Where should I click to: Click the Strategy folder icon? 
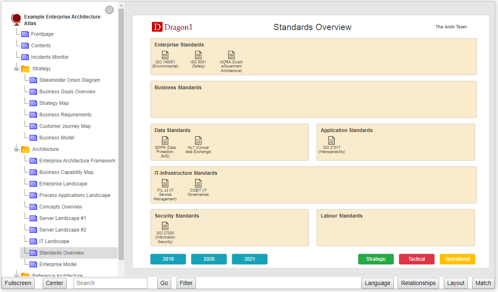point(26,69)
